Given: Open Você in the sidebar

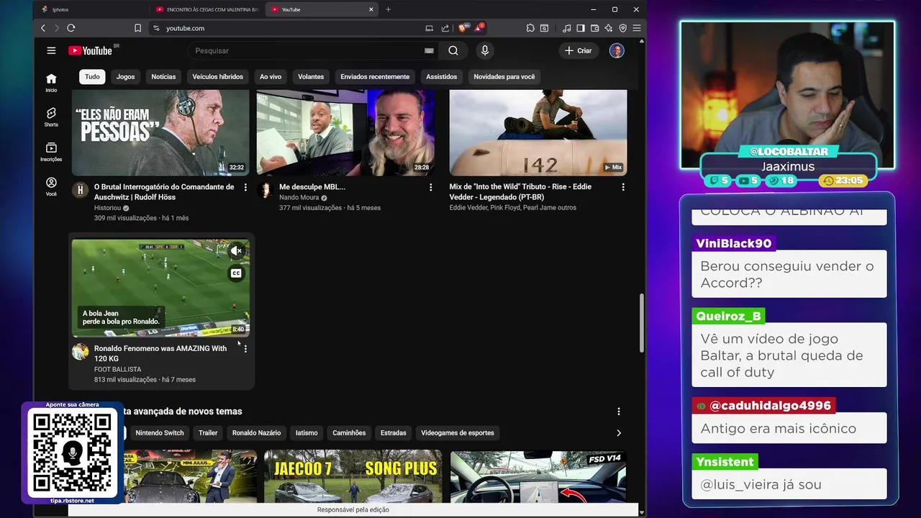Looking at the screenshot, I should tap(51, 187).
